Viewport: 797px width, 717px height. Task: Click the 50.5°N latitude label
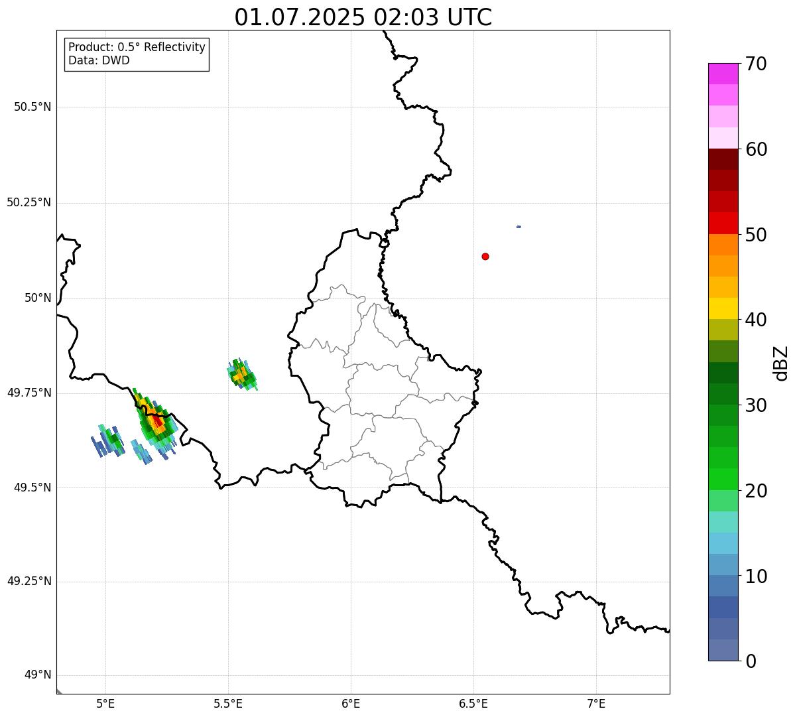pyautogui.click(x=32, y=107)
